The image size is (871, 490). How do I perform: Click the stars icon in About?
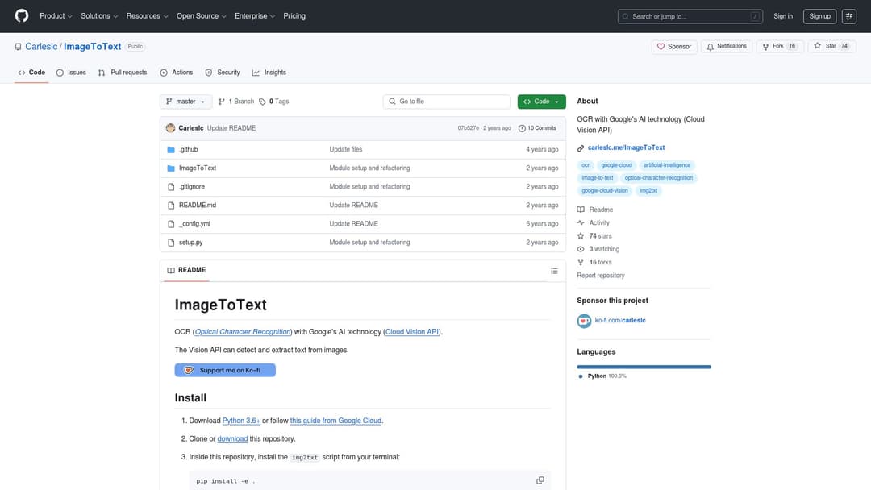[x=581, y=236]
